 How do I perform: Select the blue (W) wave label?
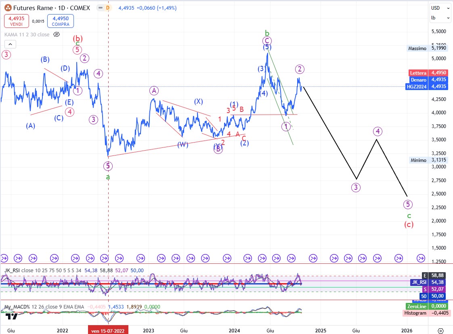pyautogui.click(x=183, y=144)
